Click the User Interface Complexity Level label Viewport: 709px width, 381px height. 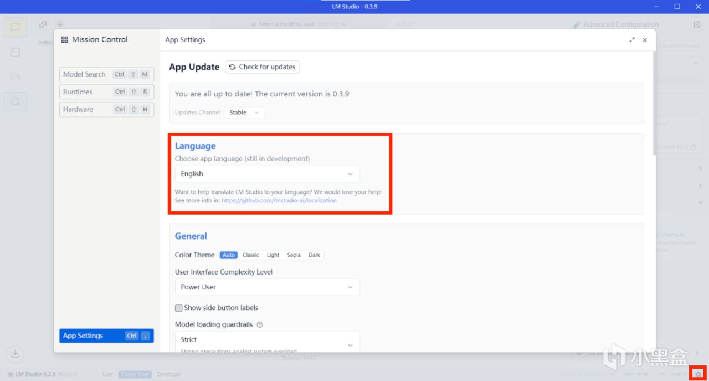tap(224, 272)
